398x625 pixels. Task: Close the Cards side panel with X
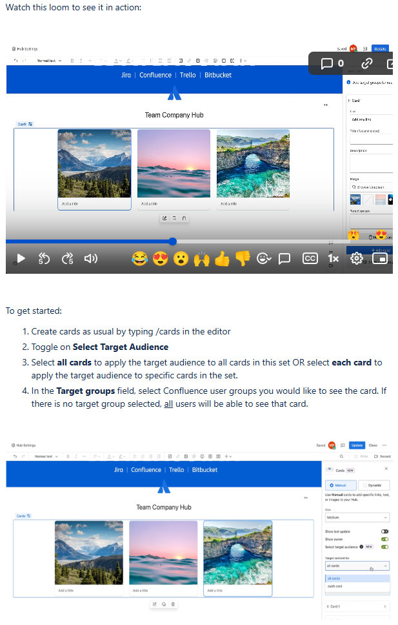pos(386,469)
